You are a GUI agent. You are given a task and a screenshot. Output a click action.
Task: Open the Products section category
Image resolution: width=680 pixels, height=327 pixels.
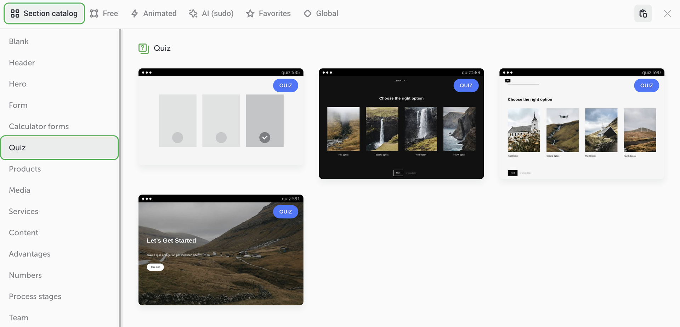pyautogui.click(x=25, y=169)
